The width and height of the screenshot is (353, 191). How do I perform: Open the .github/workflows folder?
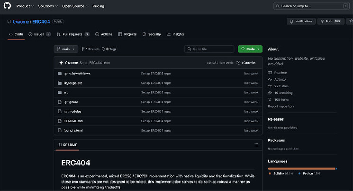point(77,74)
